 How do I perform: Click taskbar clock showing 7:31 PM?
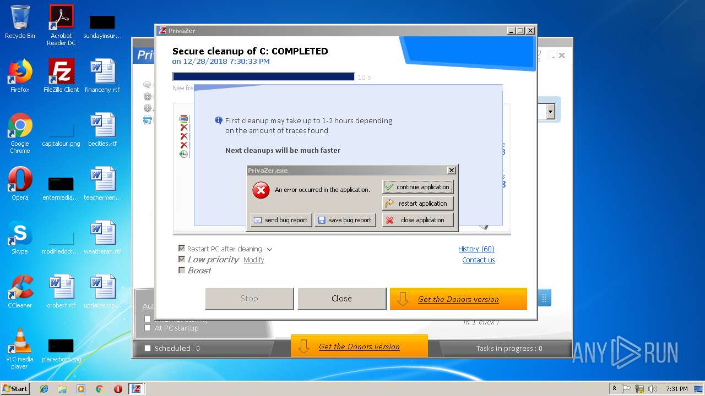[676, 388]
